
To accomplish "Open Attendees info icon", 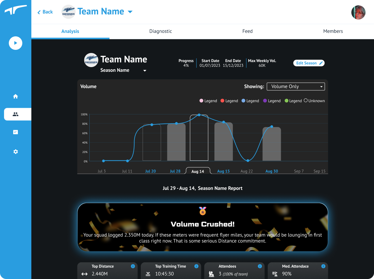I will 260,266.
